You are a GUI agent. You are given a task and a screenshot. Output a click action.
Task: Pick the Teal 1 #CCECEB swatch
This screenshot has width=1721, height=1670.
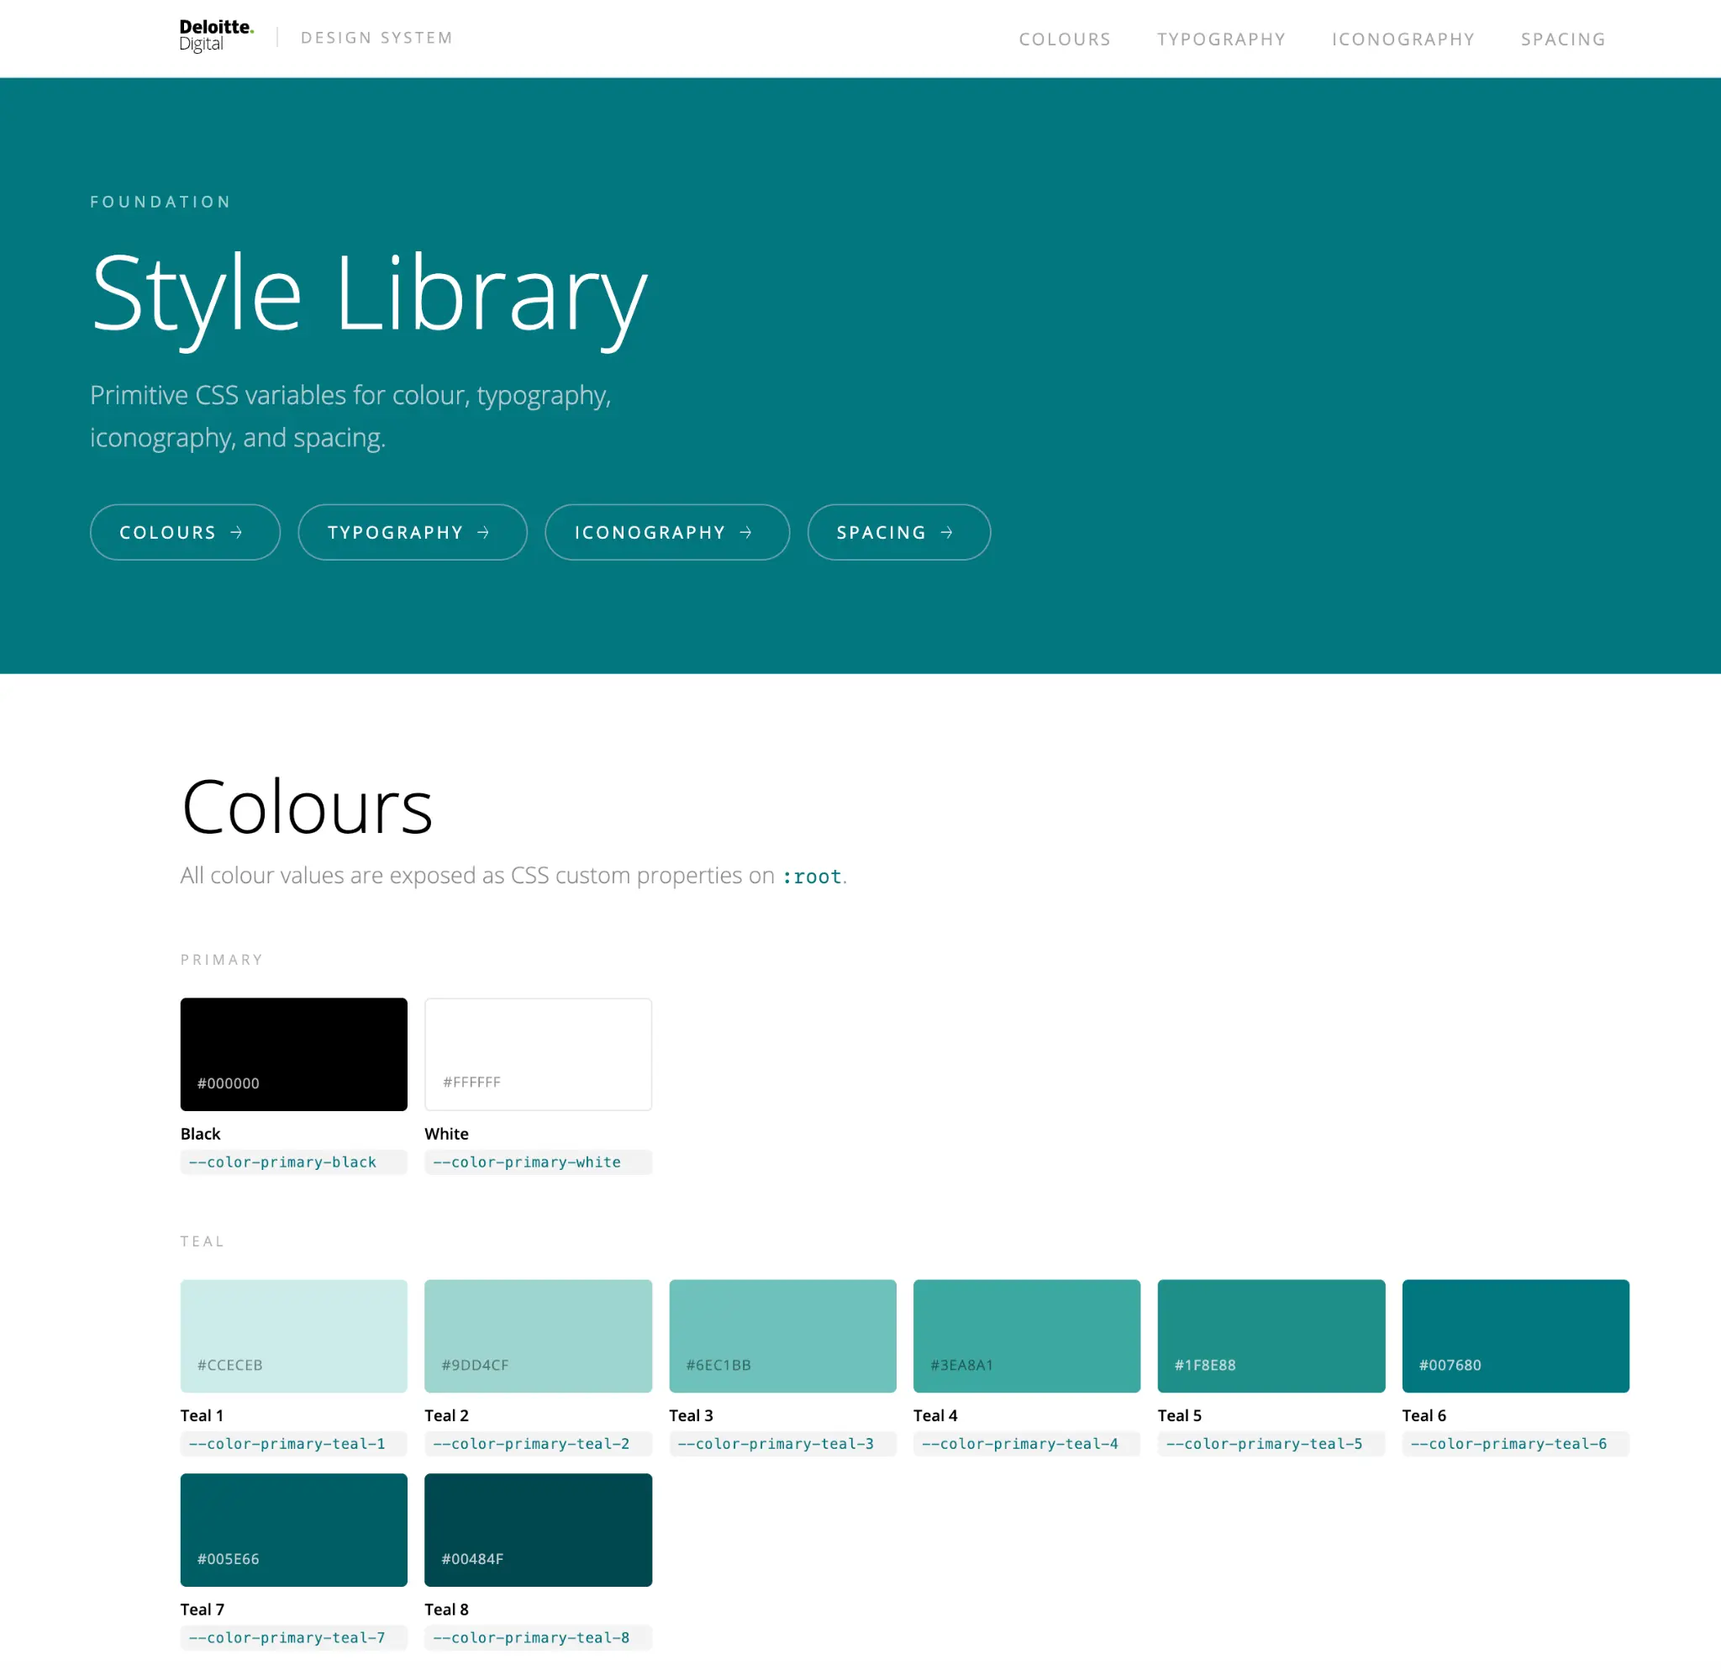tap(294, 1335)
